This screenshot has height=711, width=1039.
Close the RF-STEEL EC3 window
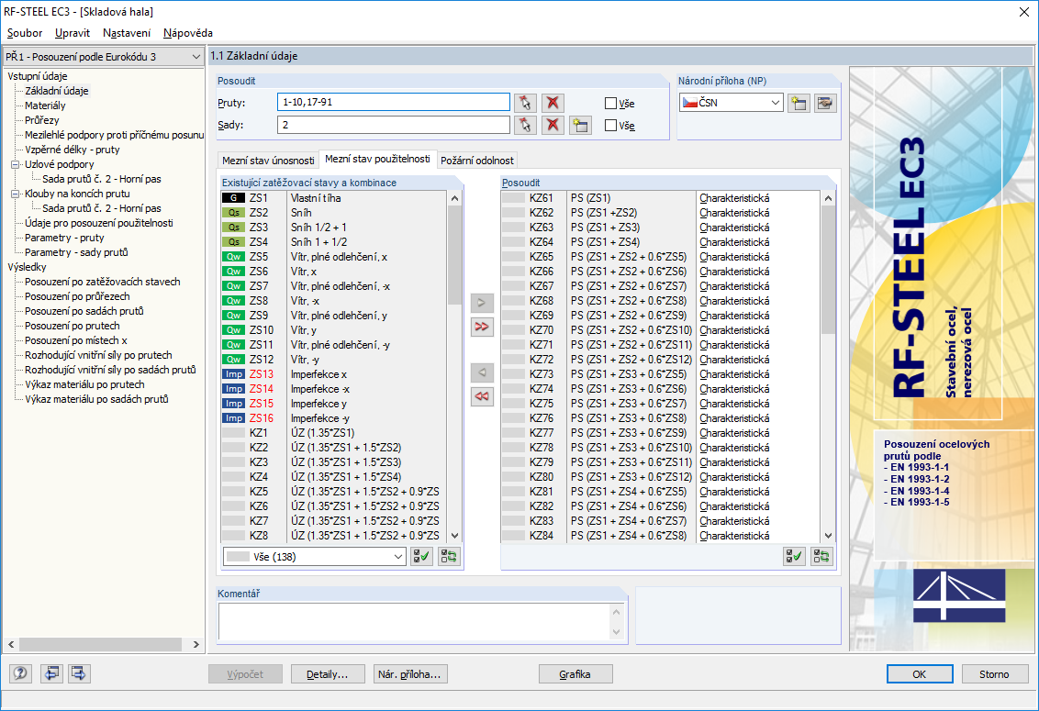pyautogui.click(x=1023, y=12)
